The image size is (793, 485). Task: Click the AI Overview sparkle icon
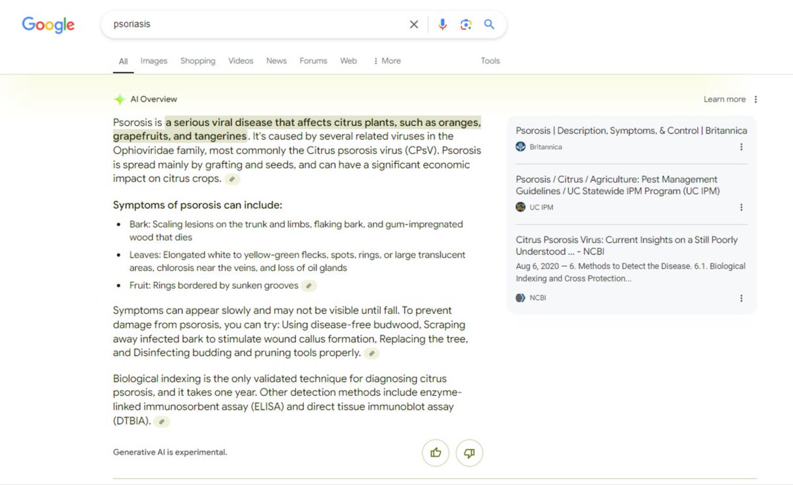point(119,99)
